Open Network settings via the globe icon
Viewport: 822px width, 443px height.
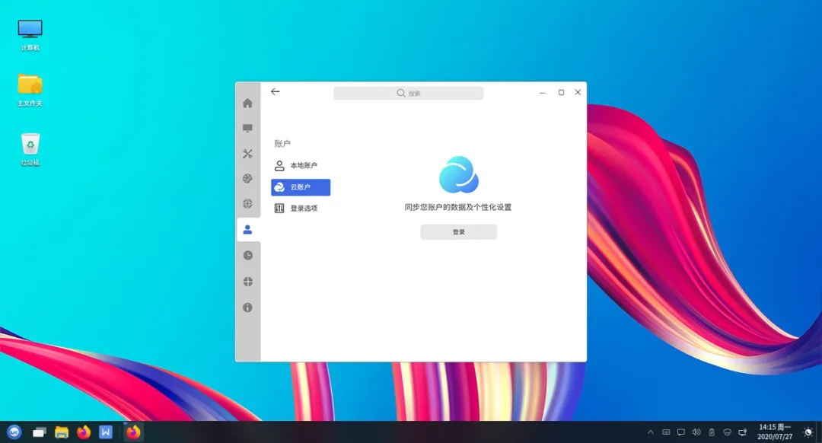point(247,204)
